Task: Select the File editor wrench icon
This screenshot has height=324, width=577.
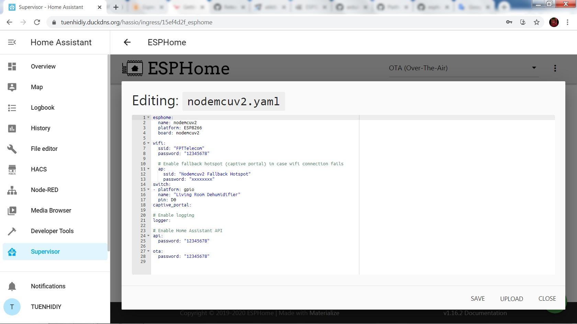Action: click(12, 149)
